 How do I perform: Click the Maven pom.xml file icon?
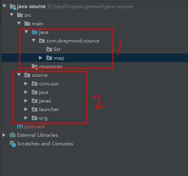pos(20,127)
